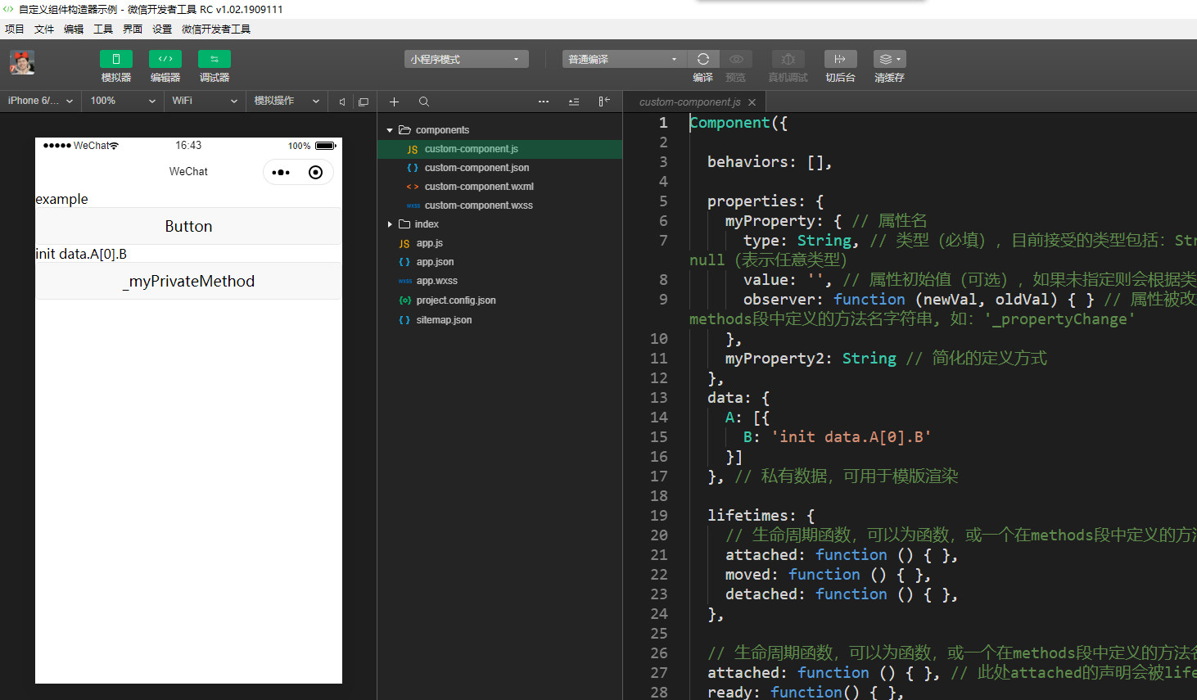The height and width of the screenshot is (700, 1197).
Task: Click the three-dots more options icon
Action: [x=544, y=102]
